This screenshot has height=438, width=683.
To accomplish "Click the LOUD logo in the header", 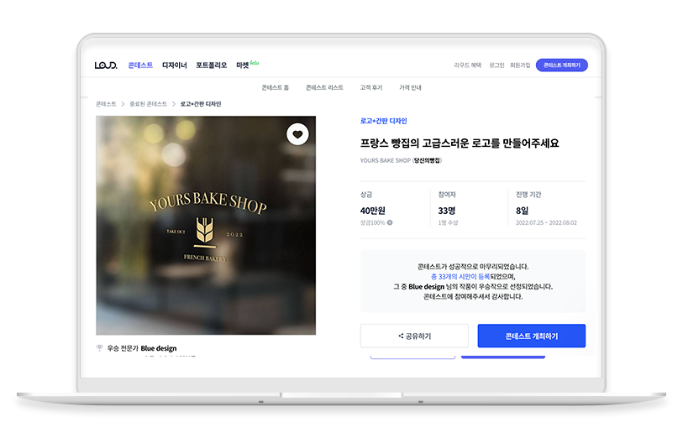I will [x=106, y=65].
